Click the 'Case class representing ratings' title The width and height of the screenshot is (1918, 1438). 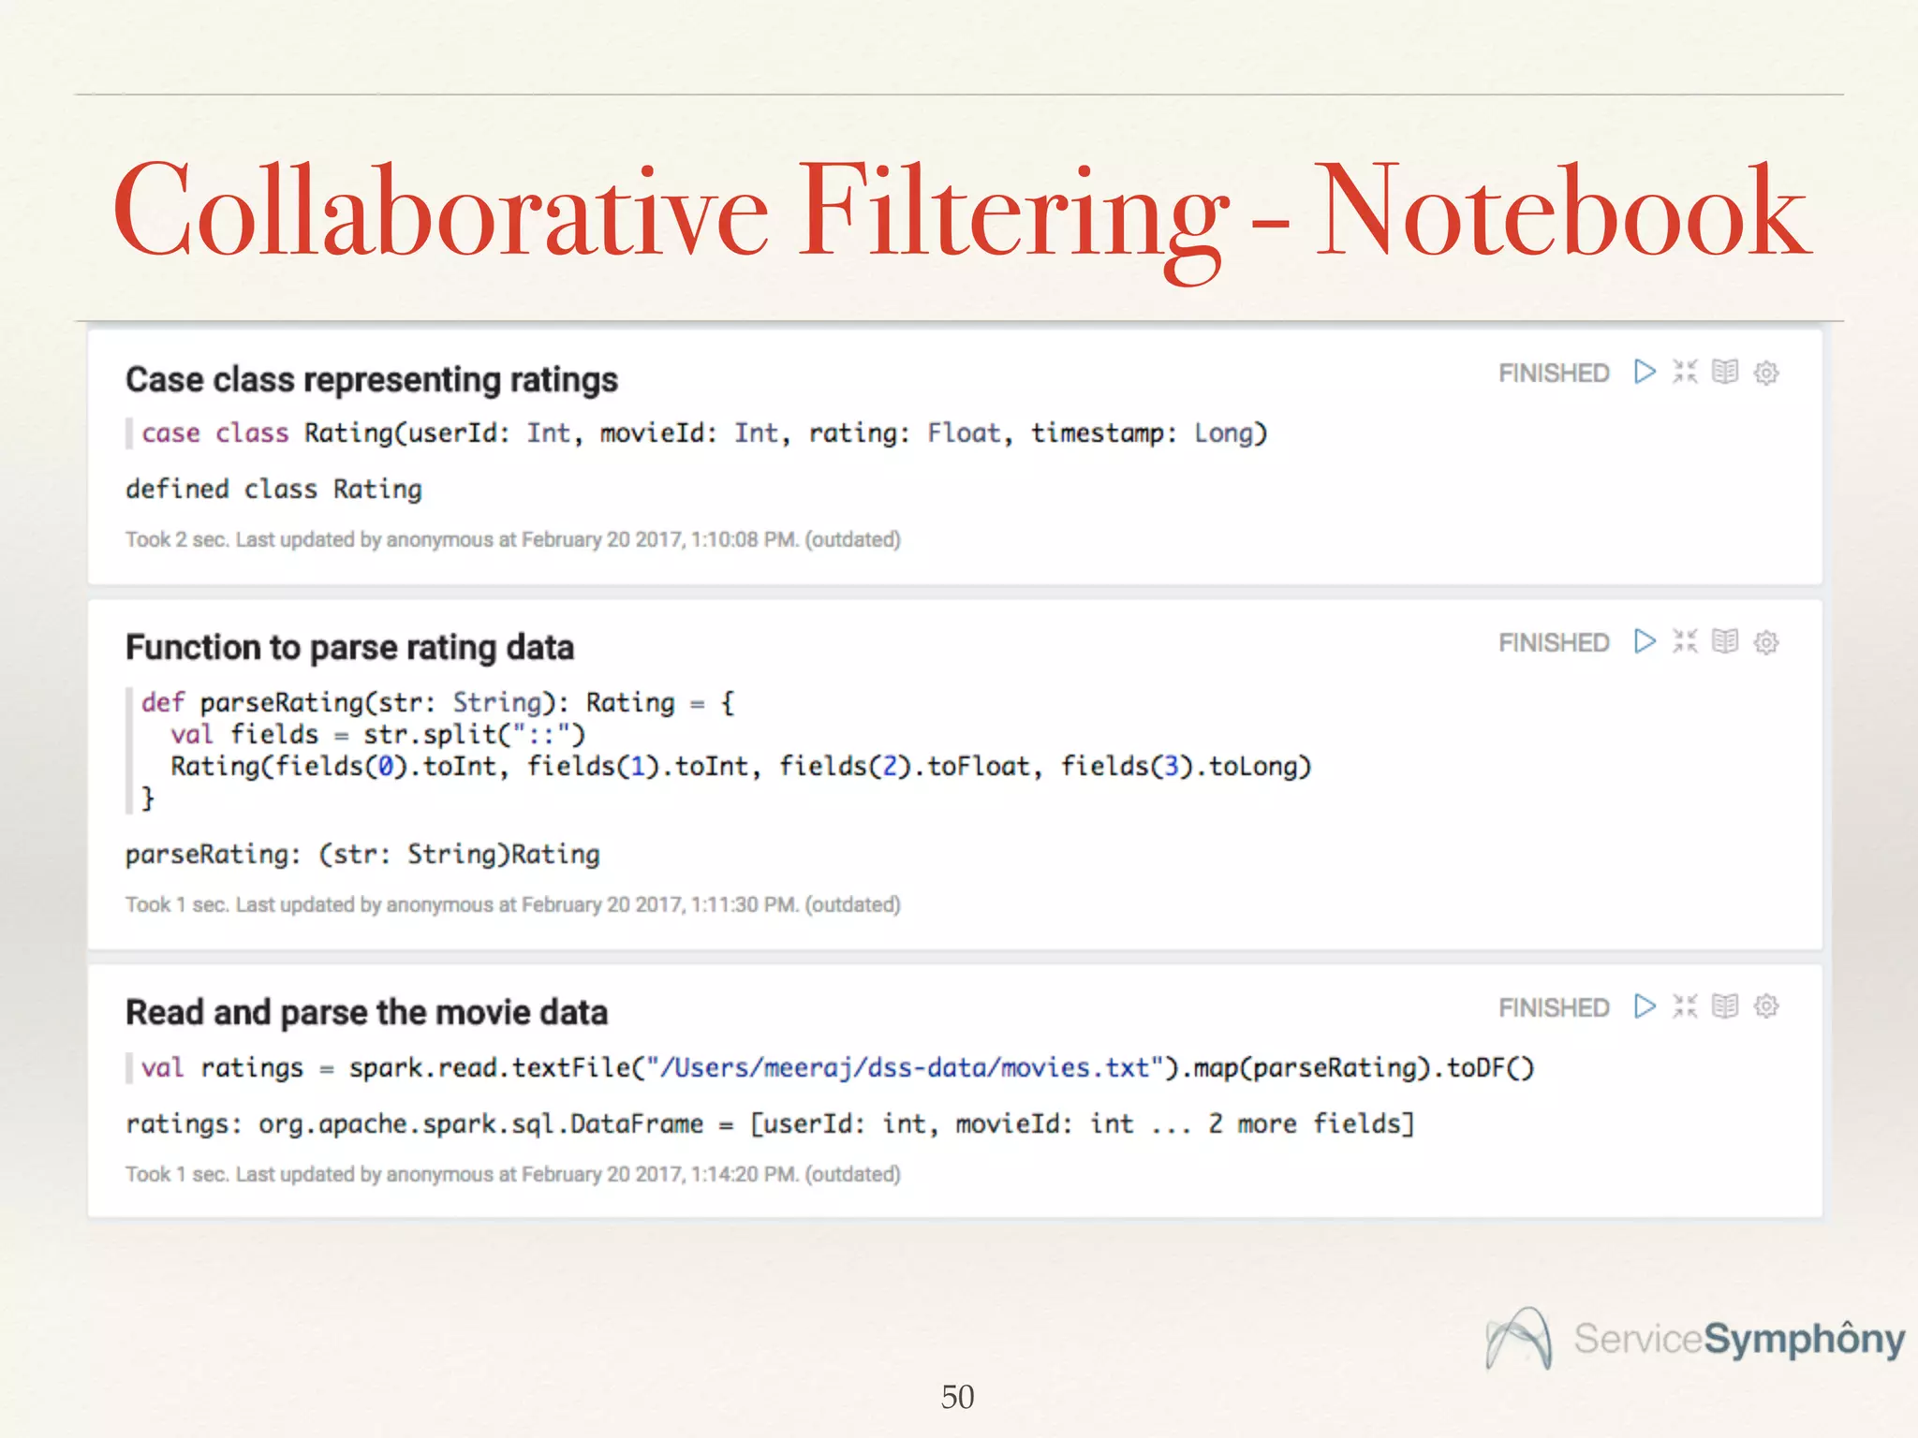tap(372, 380)
